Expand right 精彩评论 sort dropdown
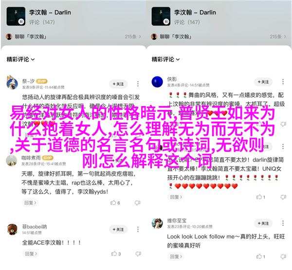This screenshot has width=292, height=270. pyautogui.click(x=166, y=59)
